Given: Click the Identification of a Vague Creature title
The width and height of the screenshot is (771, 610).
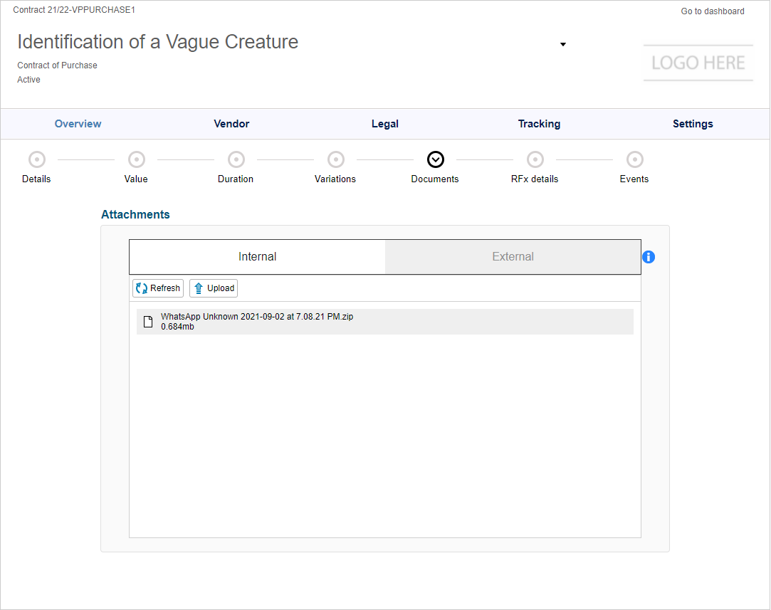Looking at the screenshot, I should pyautogui.click(x=158, y=42).
